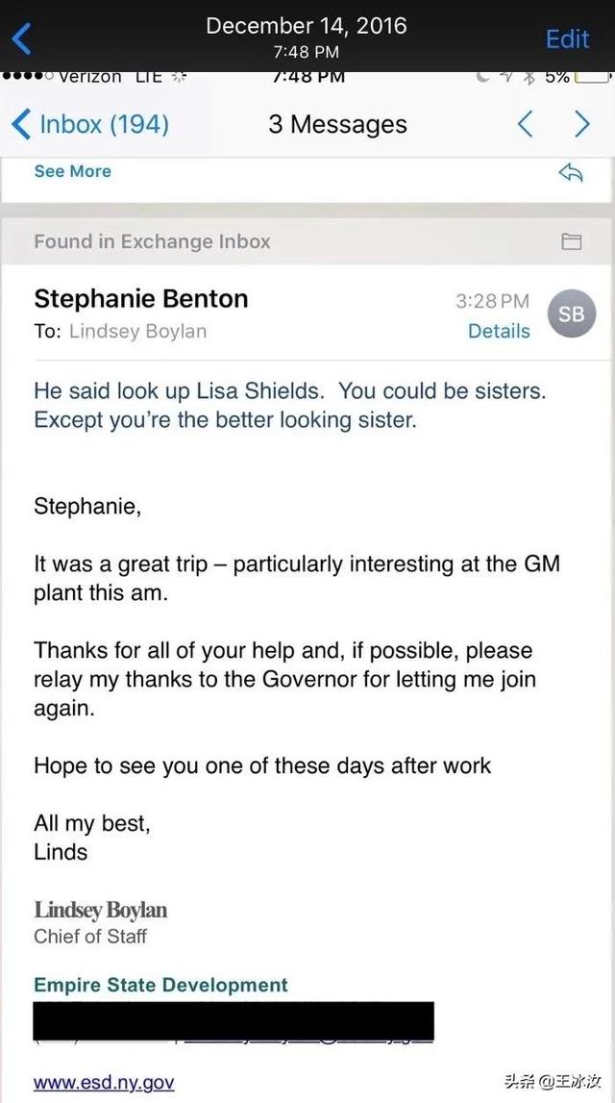Jump to the next message arrow
The image size is (615, 1103).
pyautogui.click(x=581, y=124)
